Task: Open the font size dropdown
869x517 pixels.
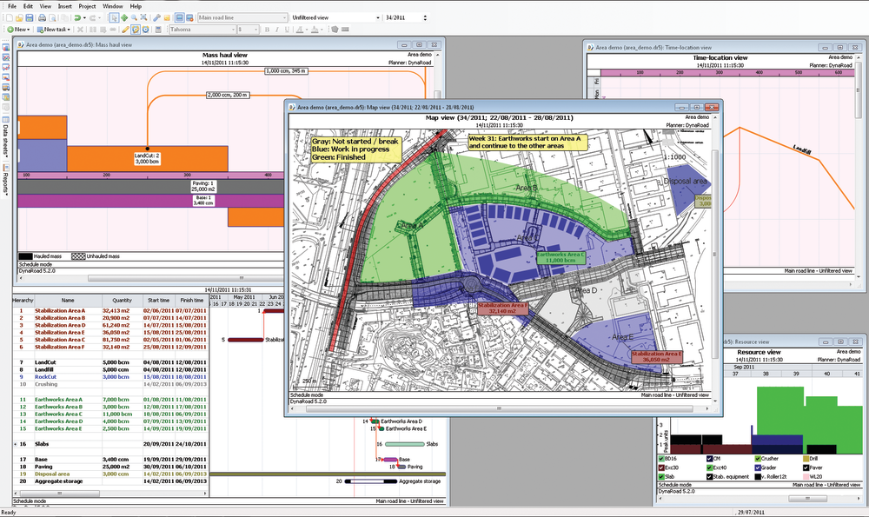Action: click(249, 30)
